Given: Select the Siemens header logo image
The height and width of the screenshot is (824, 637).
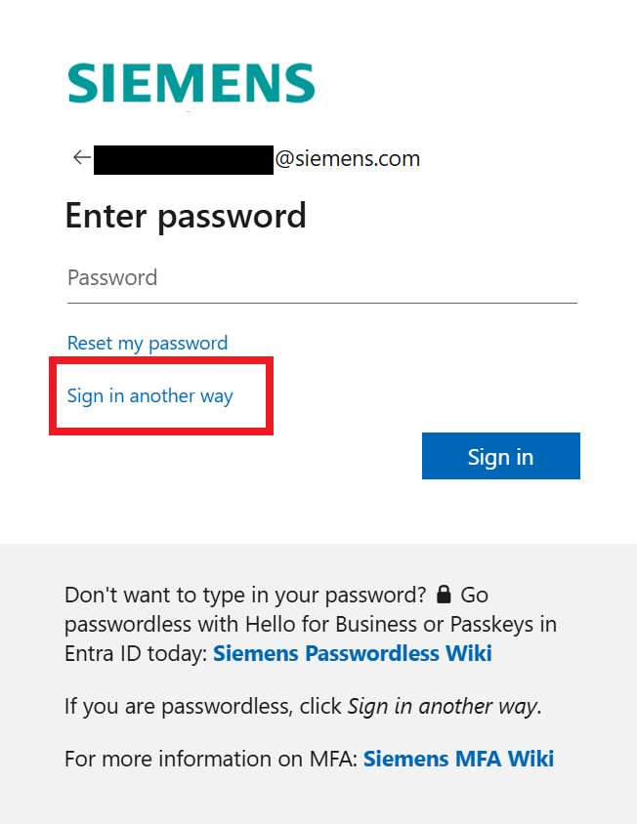Looking at the screenshot, I should pyautogui.click(x=191, y=85).
